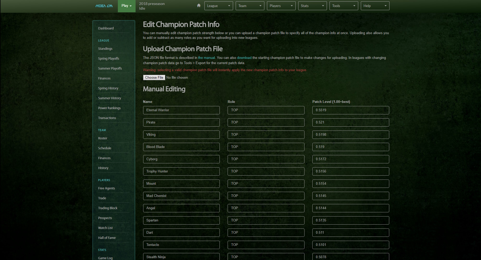Click the Role field for Viking
Screen dimensions: 481x260
click(266, 135)
